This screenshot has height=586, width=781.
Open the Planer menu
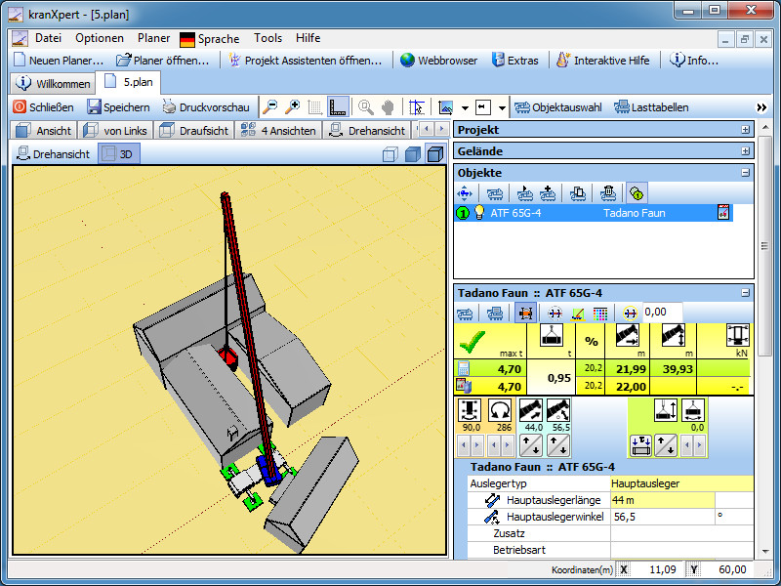[153, 38]
